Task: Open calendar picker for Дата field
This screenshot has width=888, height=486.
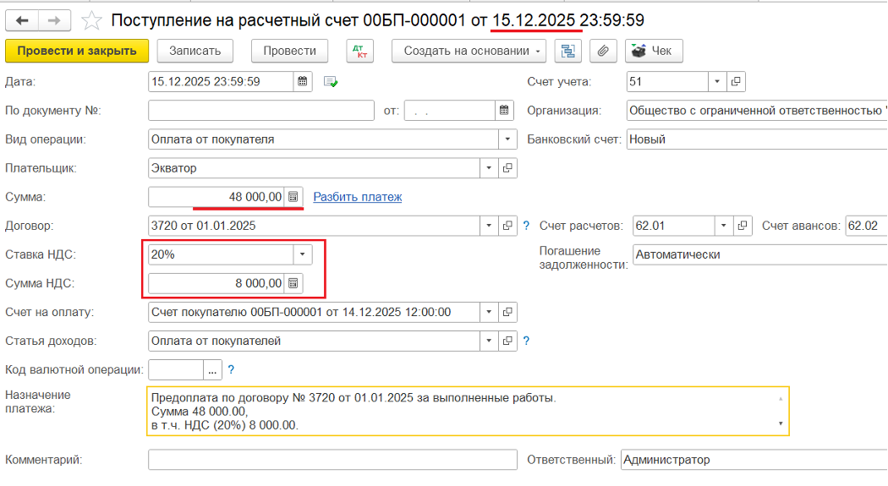Action: 303,82
